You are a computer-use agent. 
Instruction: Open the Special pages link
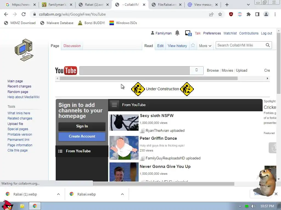pos(18,129)
